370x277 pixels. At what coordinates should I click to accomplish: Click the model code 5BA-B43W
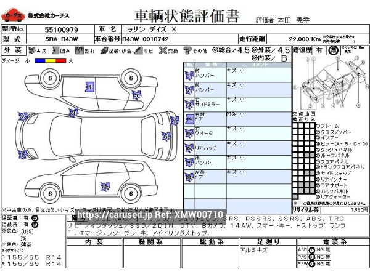tap(62, 39)
